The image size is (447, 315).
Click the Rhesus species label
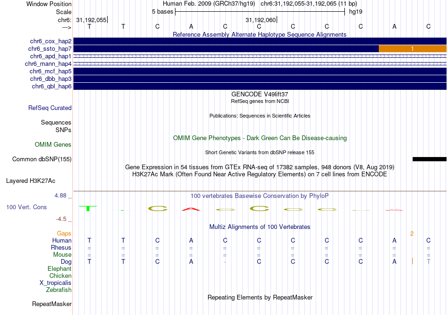61,247
